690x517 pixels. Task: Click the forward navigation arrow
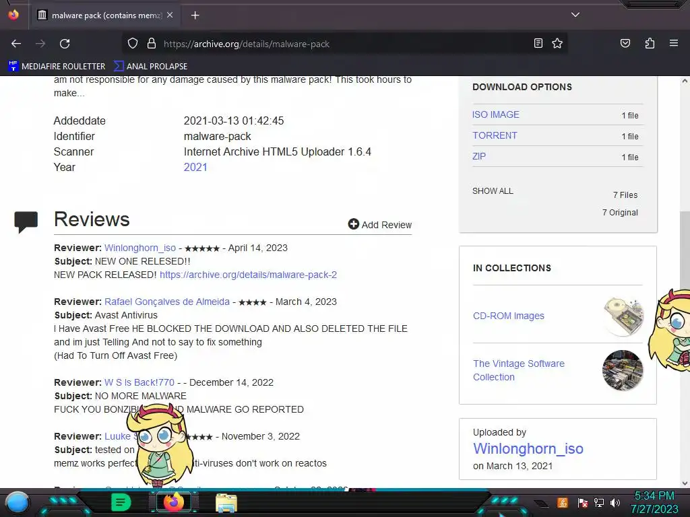click(40, 44)
